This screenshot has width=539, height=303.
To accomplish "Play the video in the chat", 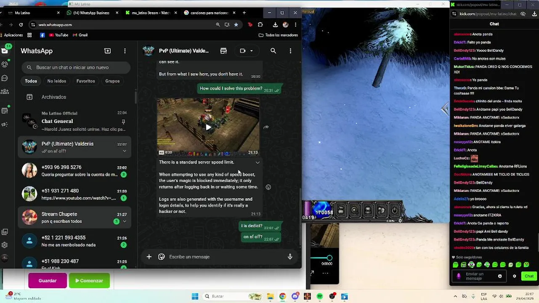I will pyautogui.click(x=208, y=127).
